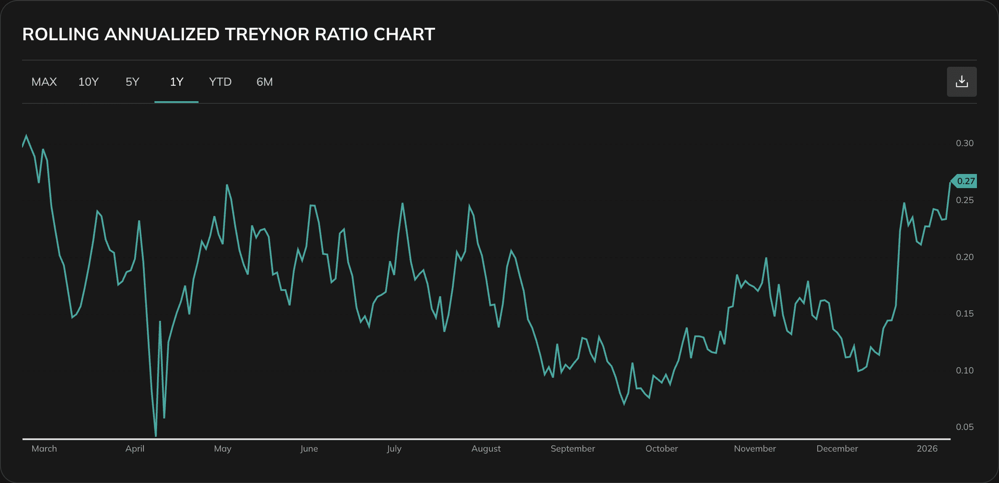Select the 5Y range tab
This screenshot has height=483, width=999.
click(x=132, y=82)
